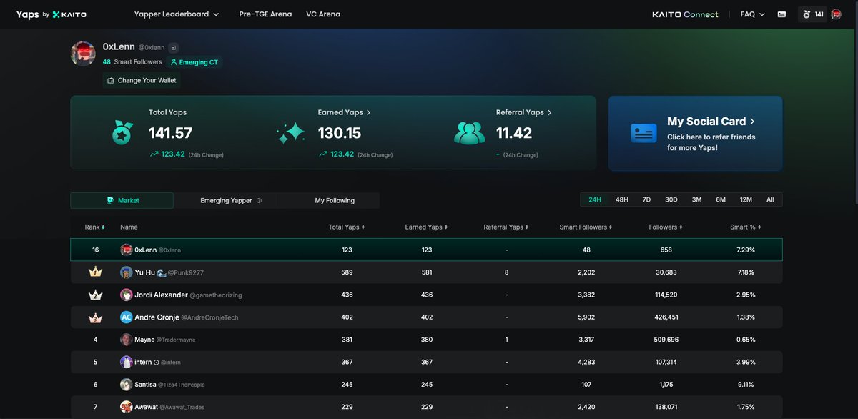Select the All time range
This screenshot has height=419, width=858.
click(x=770, y=200)
